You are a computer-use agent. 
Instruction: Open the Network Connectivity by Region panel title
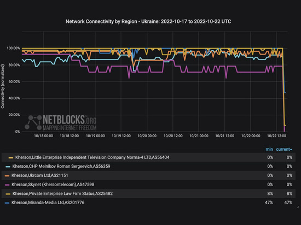148,21
